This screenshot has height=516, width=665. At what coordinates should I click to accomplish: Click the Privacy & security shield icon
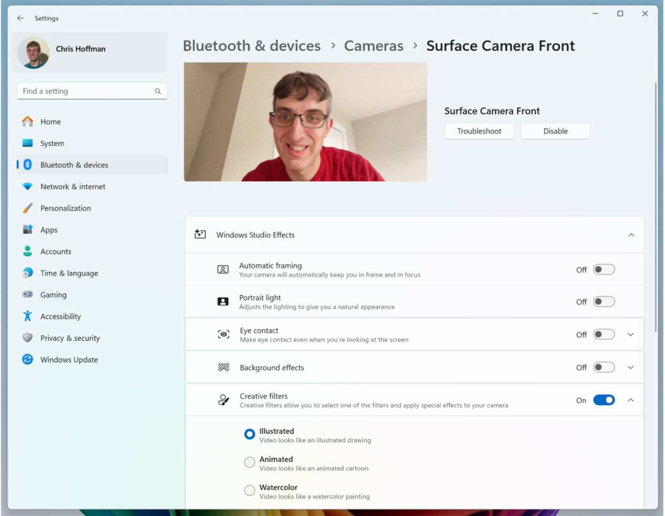pos(28,338)
